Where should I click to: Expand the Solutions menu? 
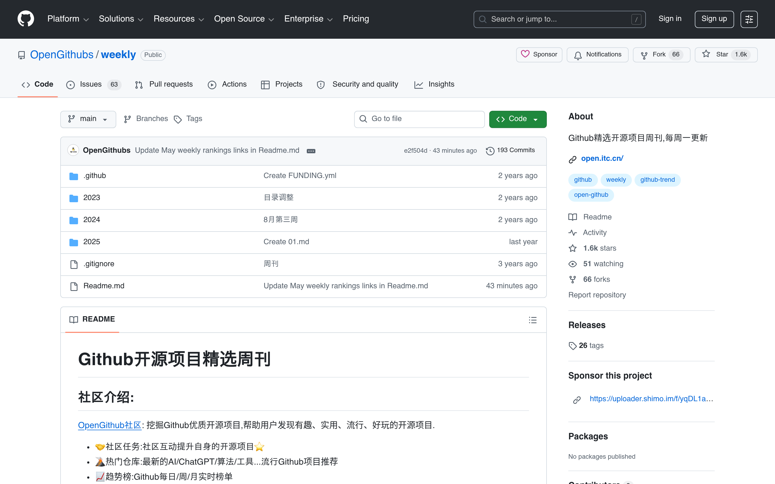(121, 19)
